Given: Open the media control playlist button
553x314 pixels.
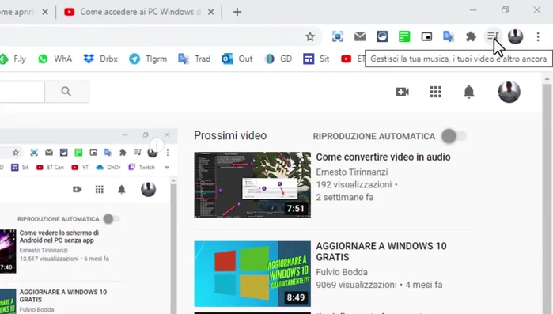Looking at the screenshot, I should pyautogui.click(x=493, y=36).
